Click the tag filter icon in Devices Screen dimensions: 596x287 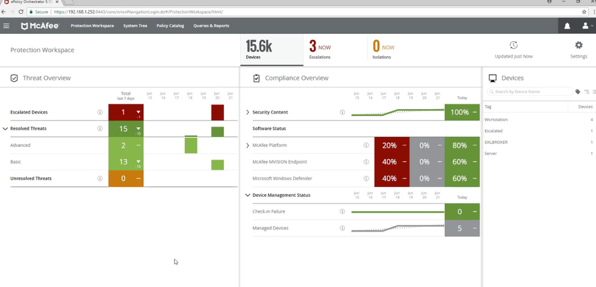[x=578, y=92]
